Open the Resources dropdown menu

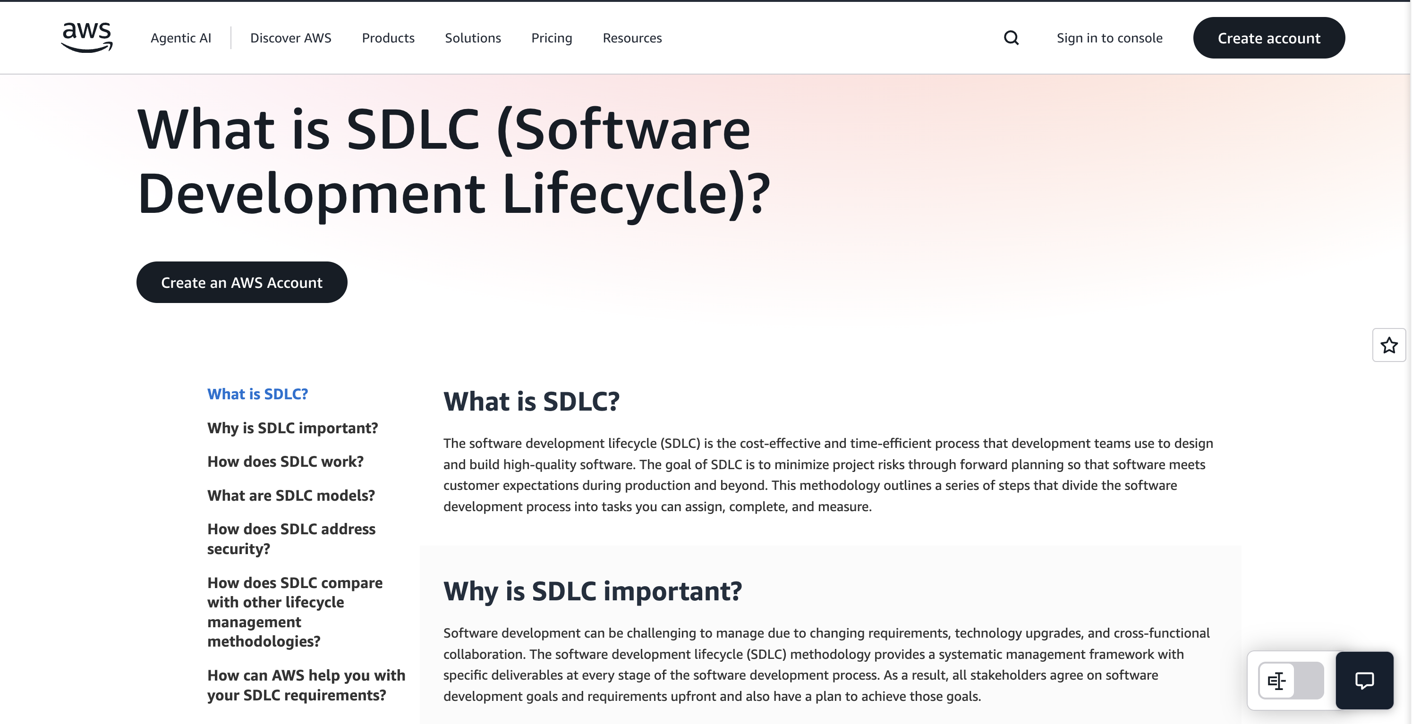(x=632, y=38)
